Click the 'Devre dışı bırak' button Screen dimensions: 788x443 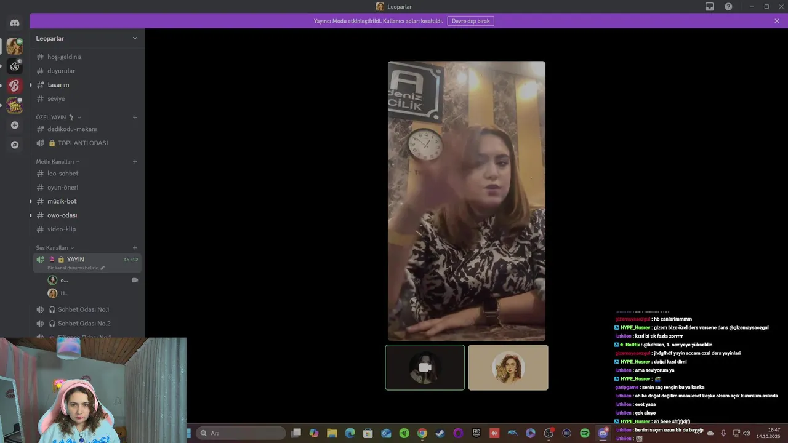point(470,21)
